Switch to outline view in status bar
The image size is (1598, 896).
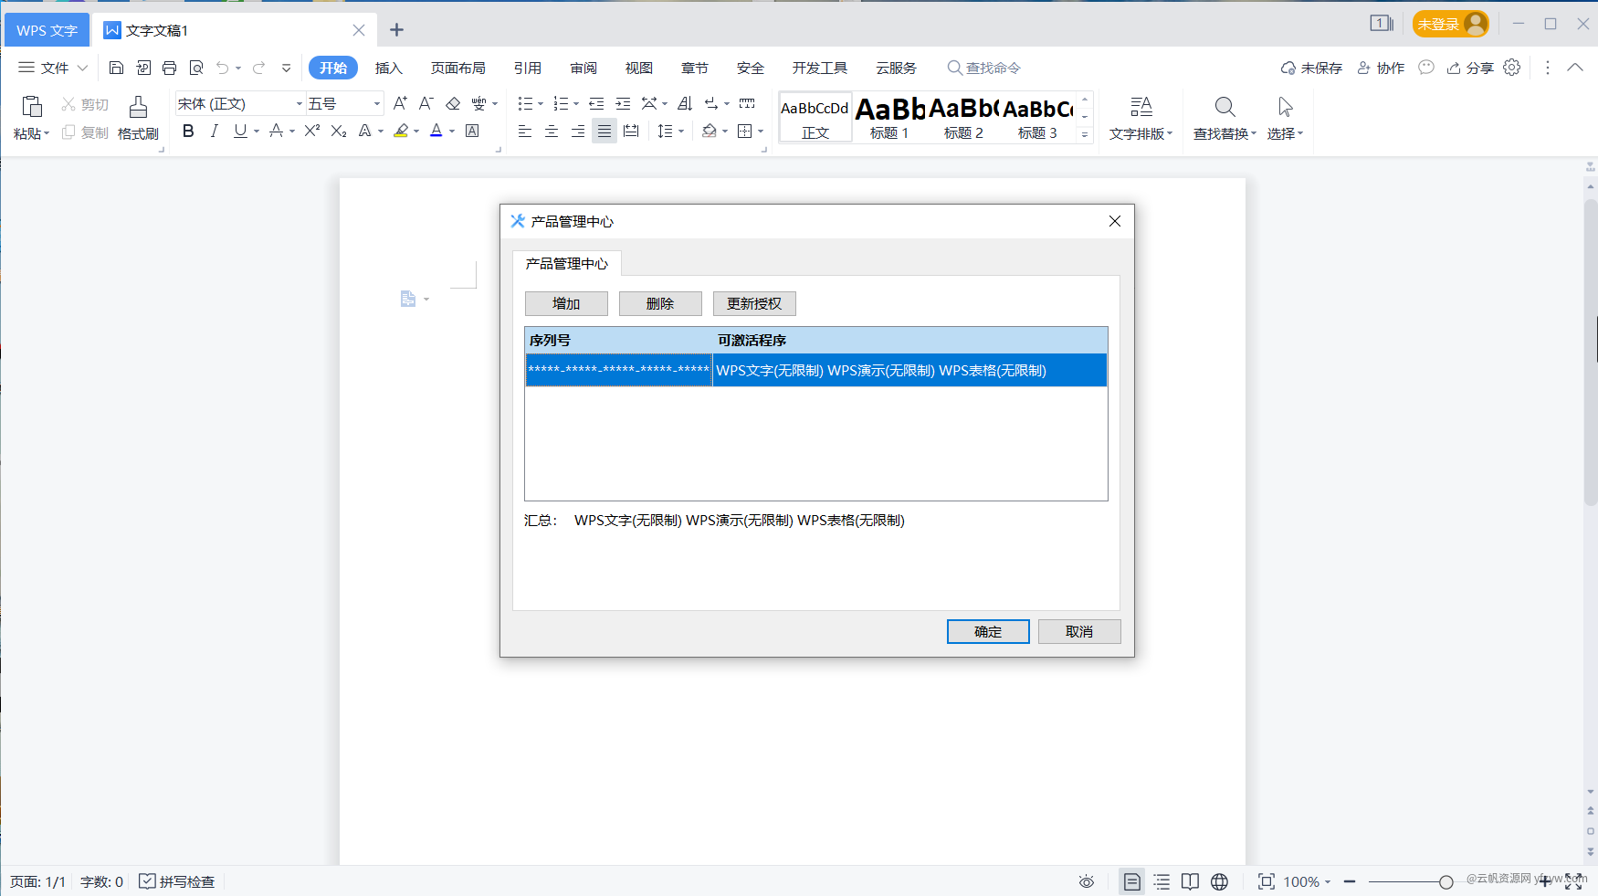pos(1162,881)
